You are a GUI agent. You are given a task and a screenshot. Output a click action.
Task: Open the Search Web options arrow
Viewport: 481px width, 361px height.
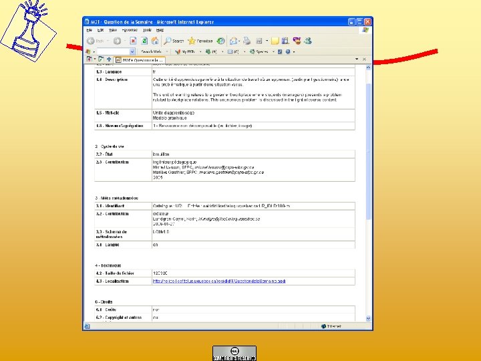click(166, 51)
